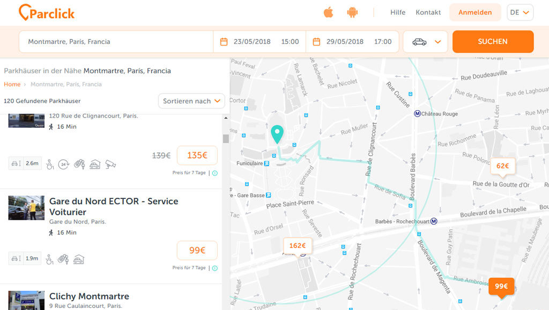Click the Château Rouge metro icon
The width and height of the screenshot is (549, 310).
pos(417,113)
